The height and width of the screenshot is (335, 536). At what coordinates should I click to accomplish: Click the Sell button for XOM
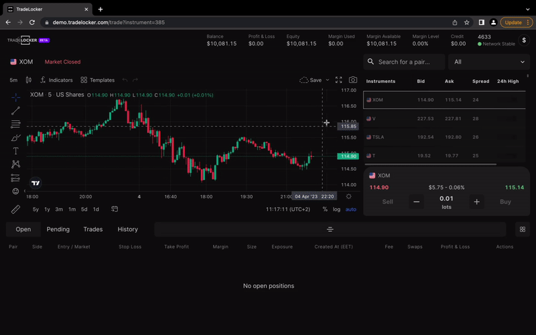tap(387, 202)
